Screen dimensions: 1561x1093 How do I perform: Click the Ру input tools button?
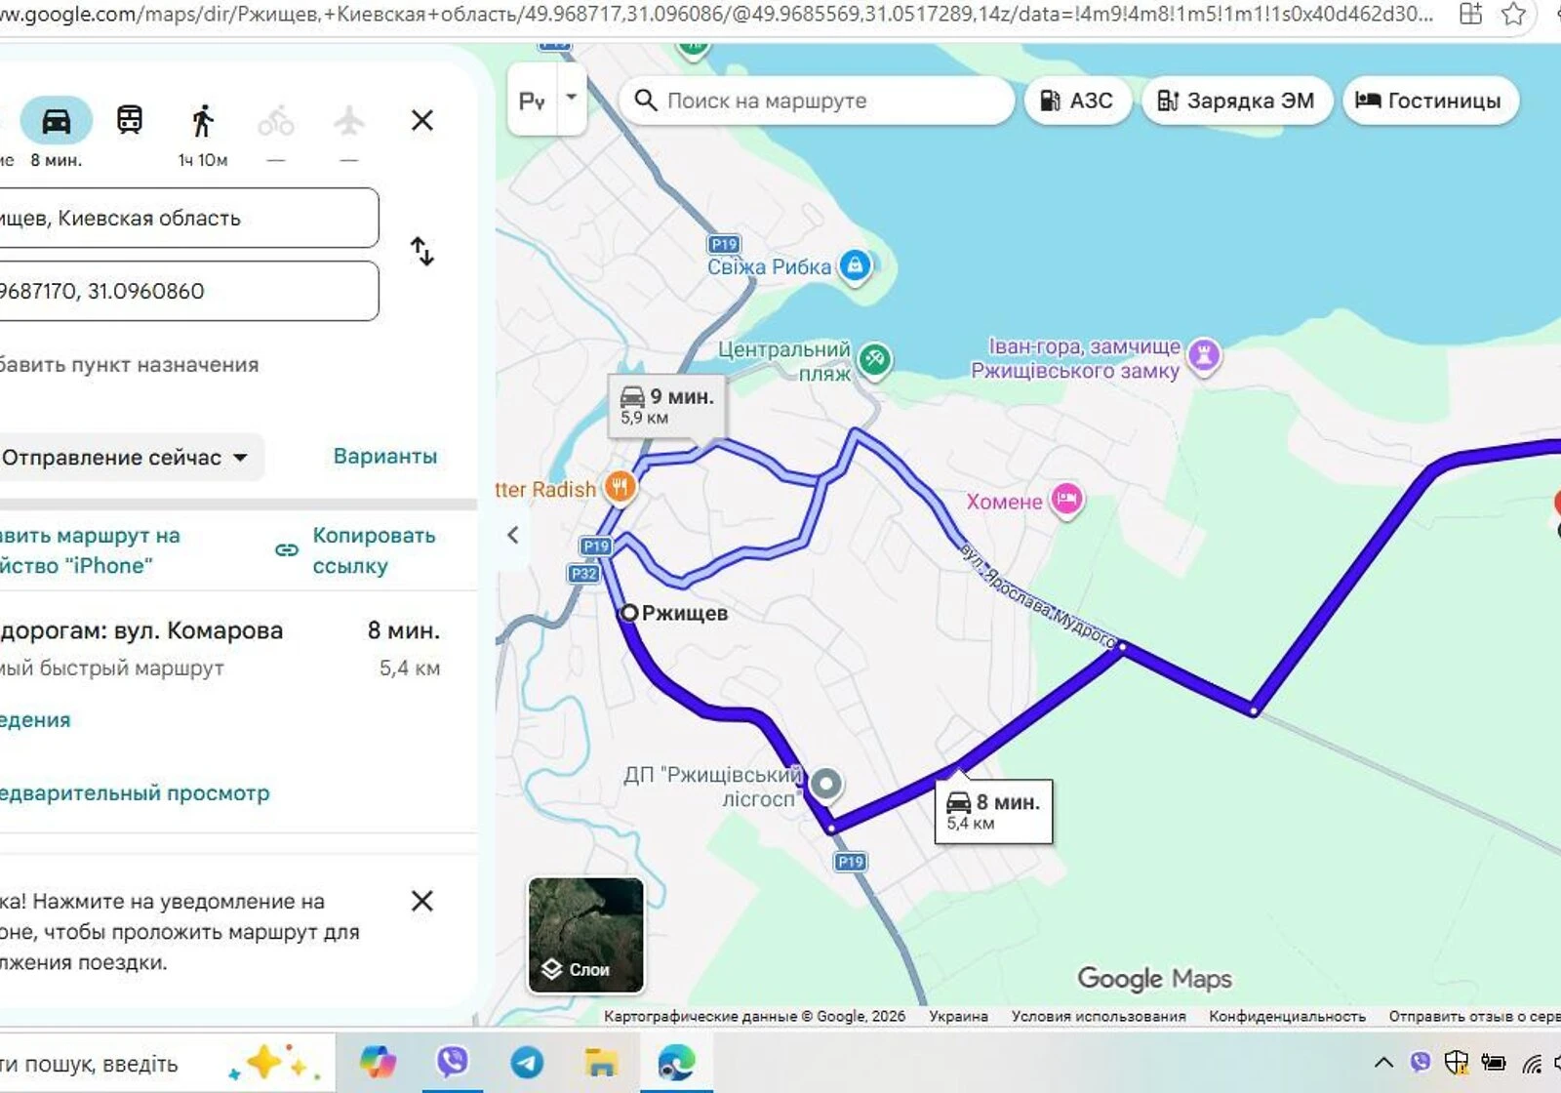pyautogui.click(x=532, y=101)
